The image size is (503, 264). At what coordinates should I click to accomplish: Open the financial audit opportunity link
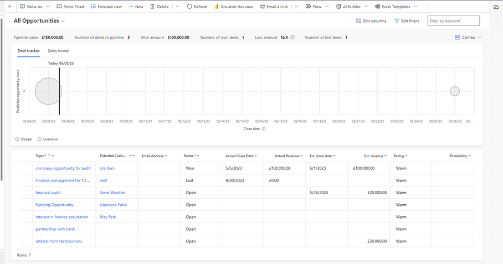[x=48, y=193]
